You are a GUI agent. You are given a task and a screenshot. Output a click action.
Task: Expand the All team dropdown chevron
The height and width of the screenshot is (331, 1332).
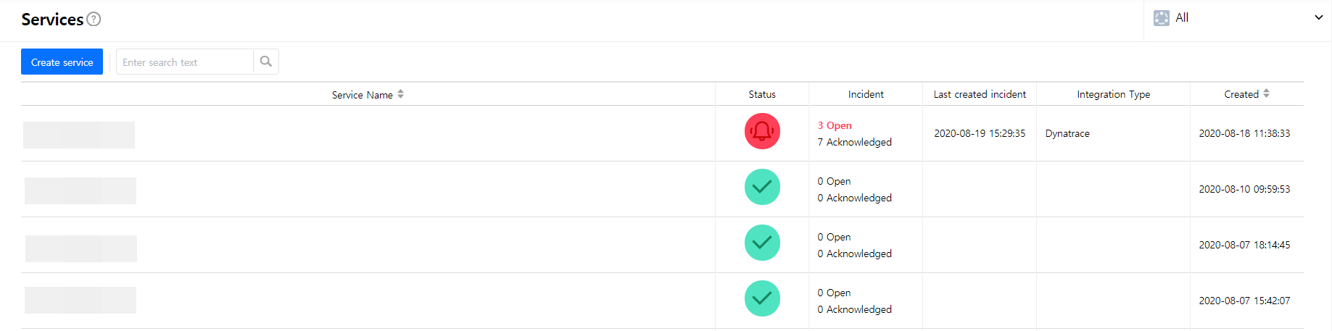(x=1319, y=17)
